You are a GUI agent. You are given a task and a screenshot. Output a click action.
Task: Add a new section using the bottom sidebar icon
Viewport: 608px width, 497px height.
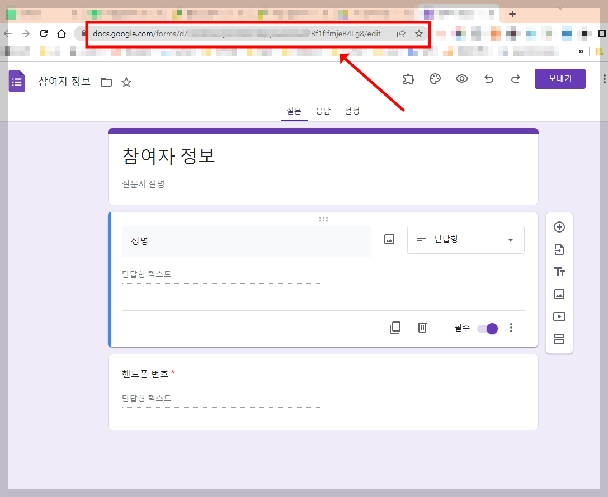(x=559, y=338)
